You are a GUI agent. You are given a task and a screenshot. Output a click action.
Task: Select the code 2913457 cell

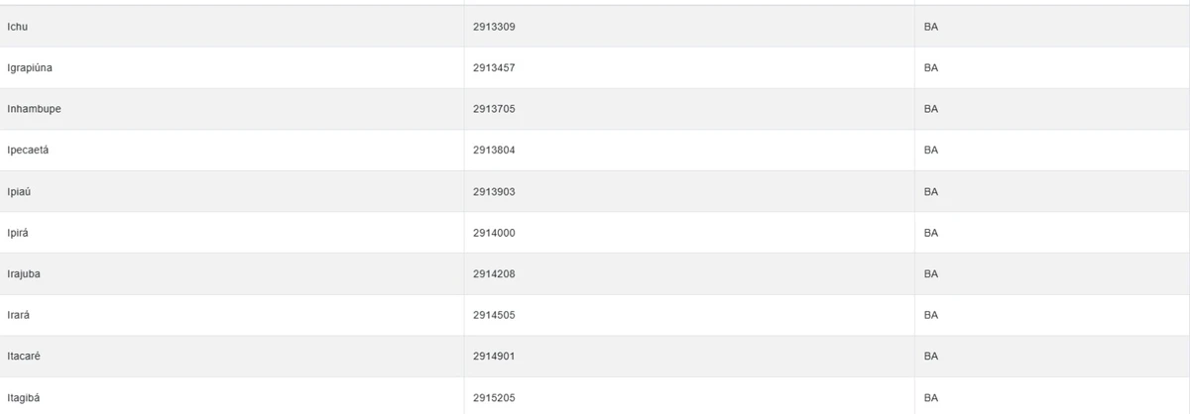494,67
